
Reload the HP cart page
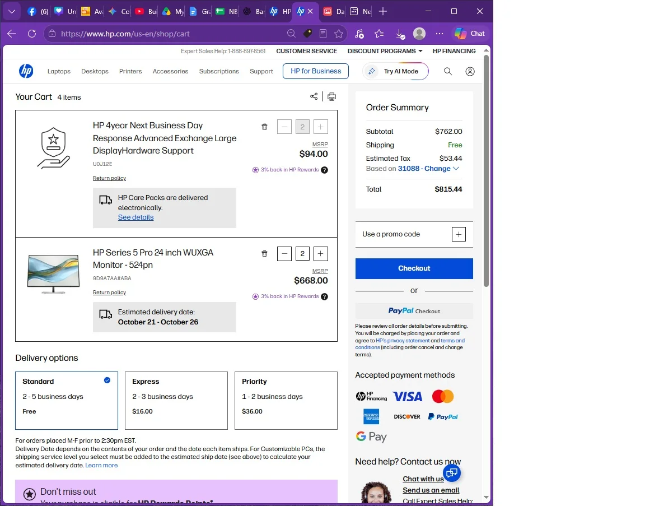[x=32, y=34]
